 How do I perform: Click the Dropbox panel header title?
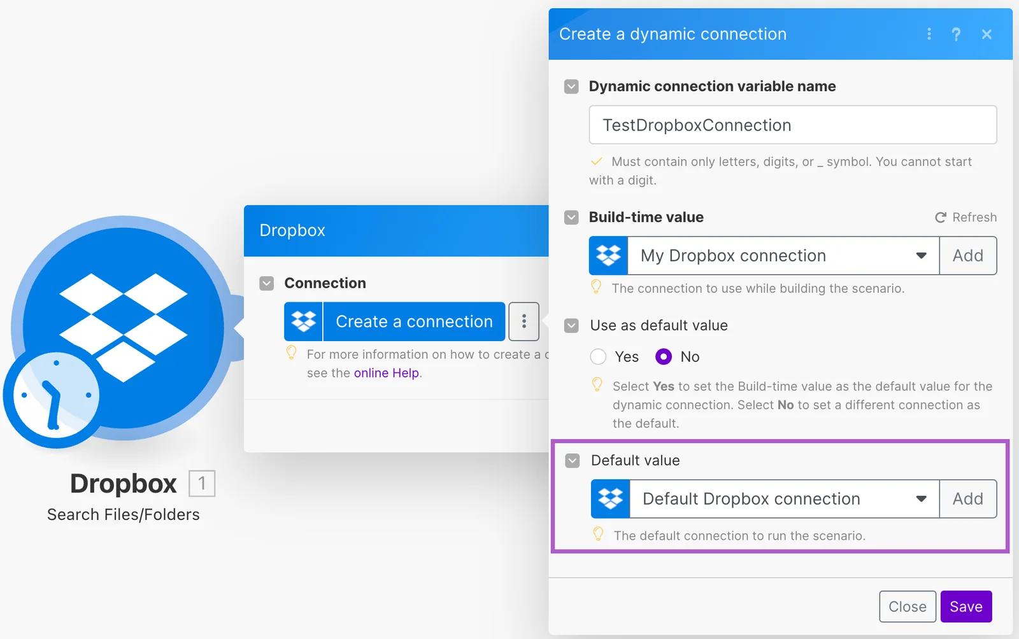pos(292,230)
